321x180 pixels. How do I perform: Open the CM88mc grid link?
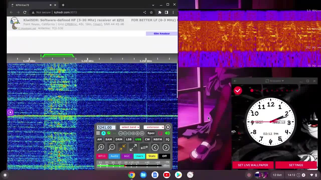pos(71,24)
